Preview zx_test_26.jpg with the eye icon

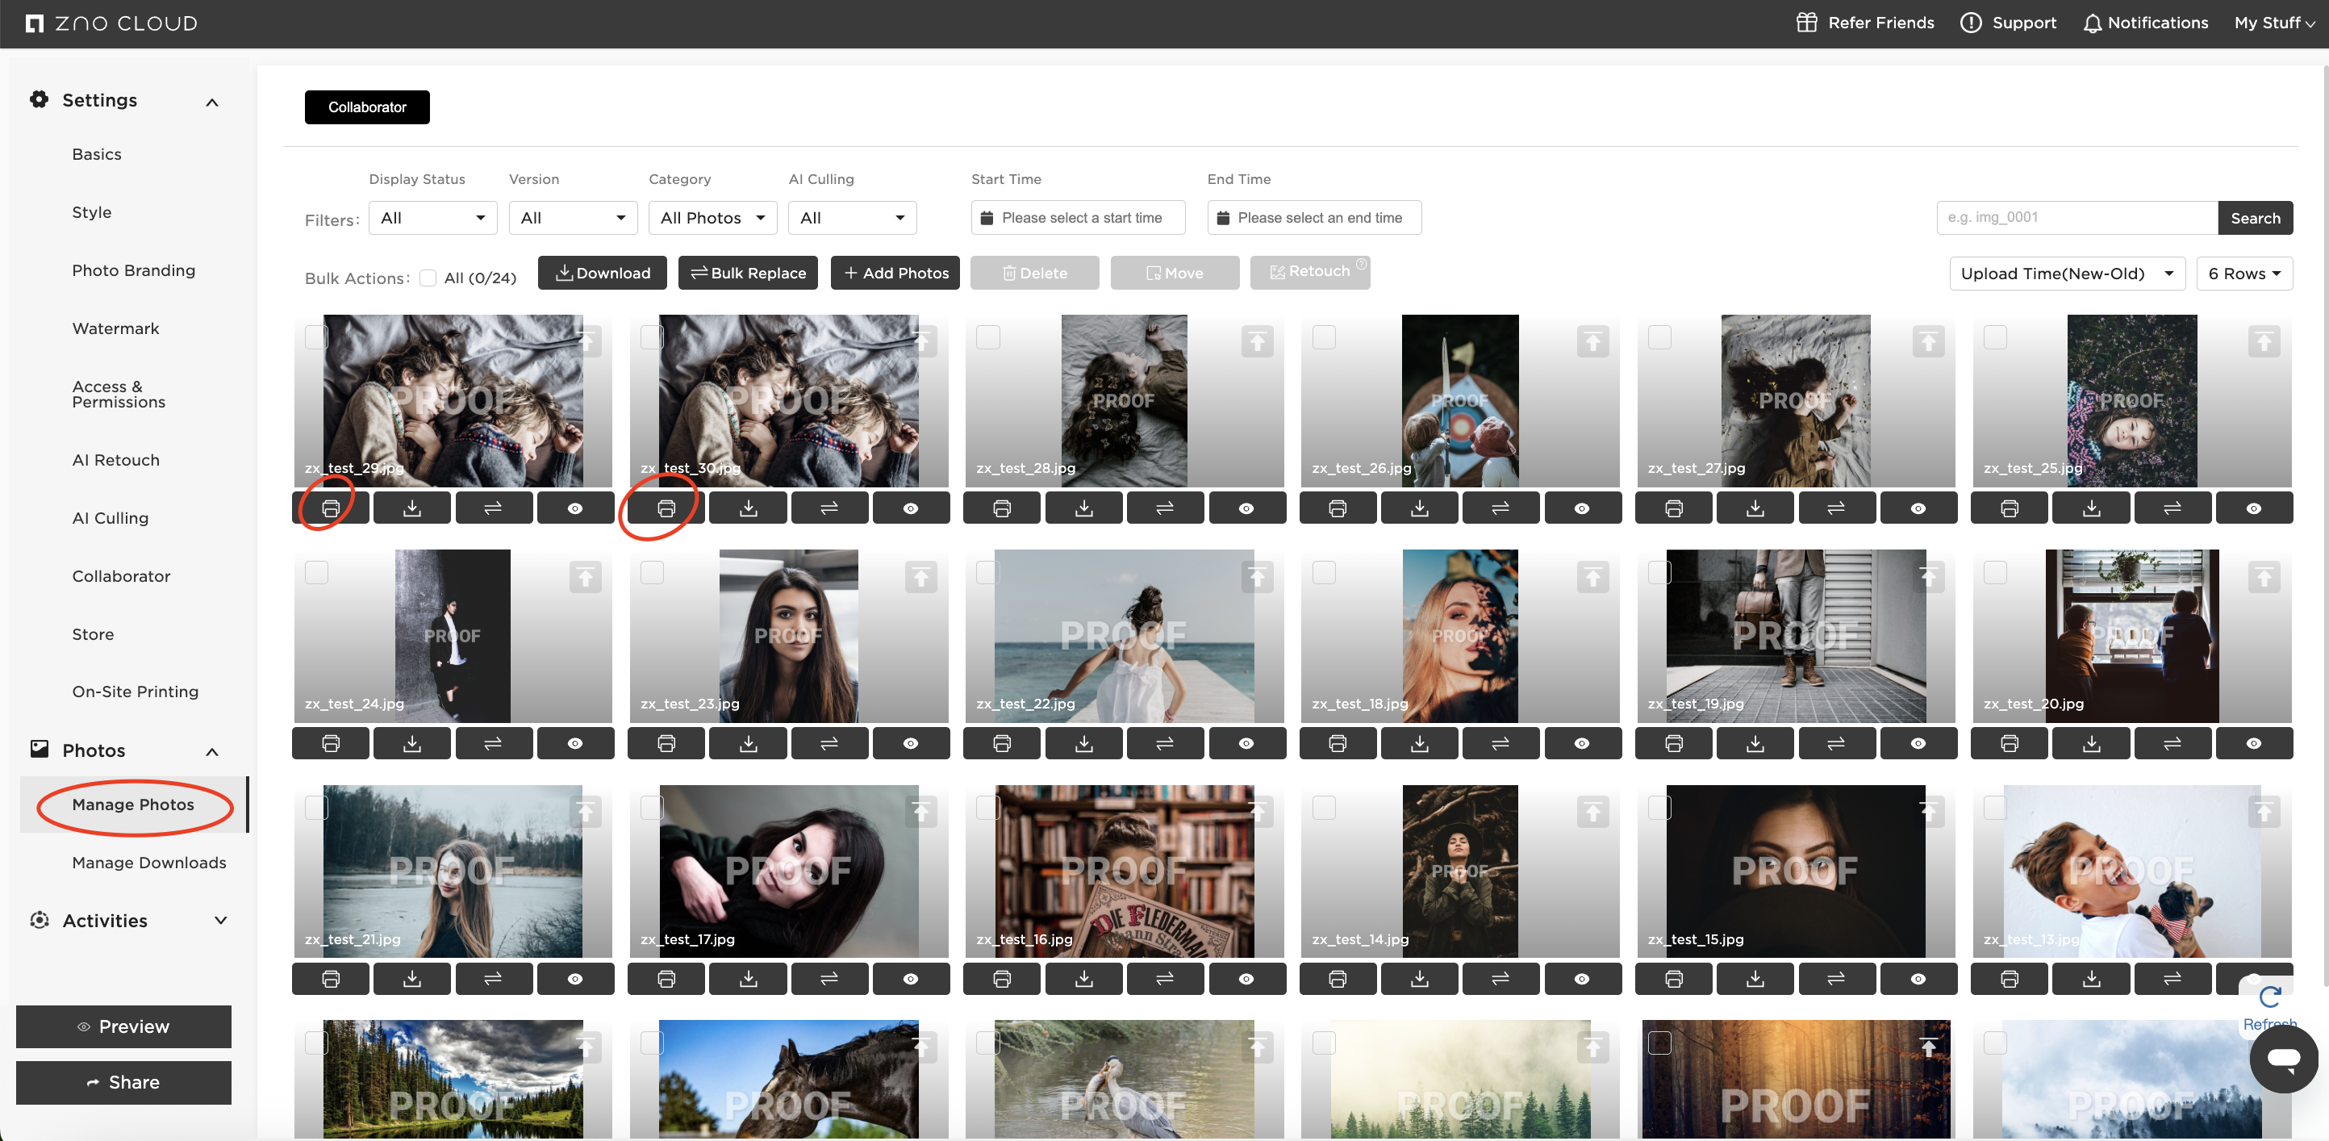(1582, 508)
